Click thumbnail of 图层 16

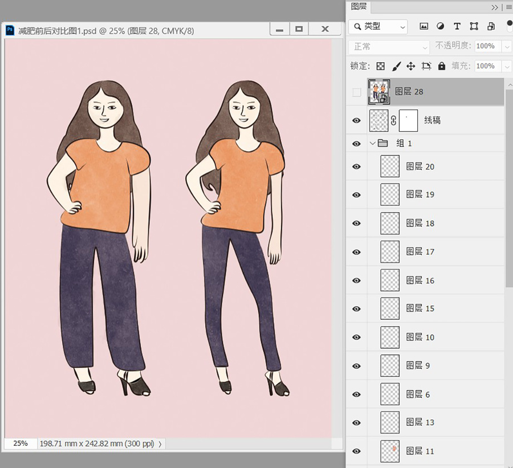tap(390, 280)
